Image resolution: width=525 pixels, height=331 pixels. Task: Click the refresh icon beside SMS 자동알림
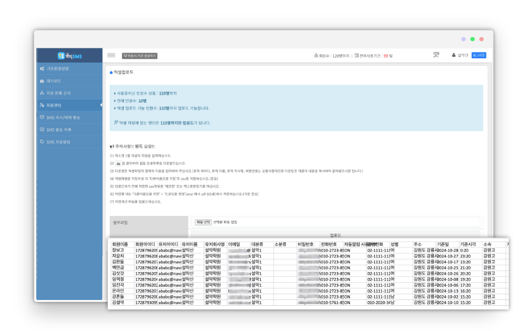coord(42,142)
